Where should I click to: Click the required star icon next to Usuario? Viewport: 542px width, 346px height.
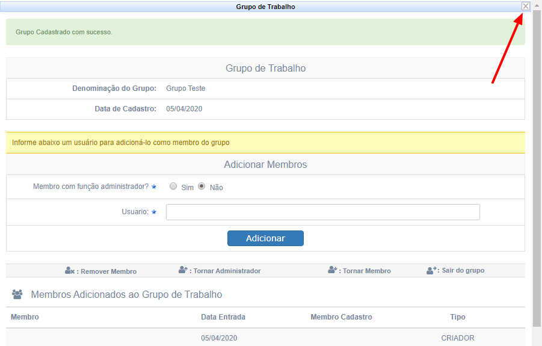point(154,212)
